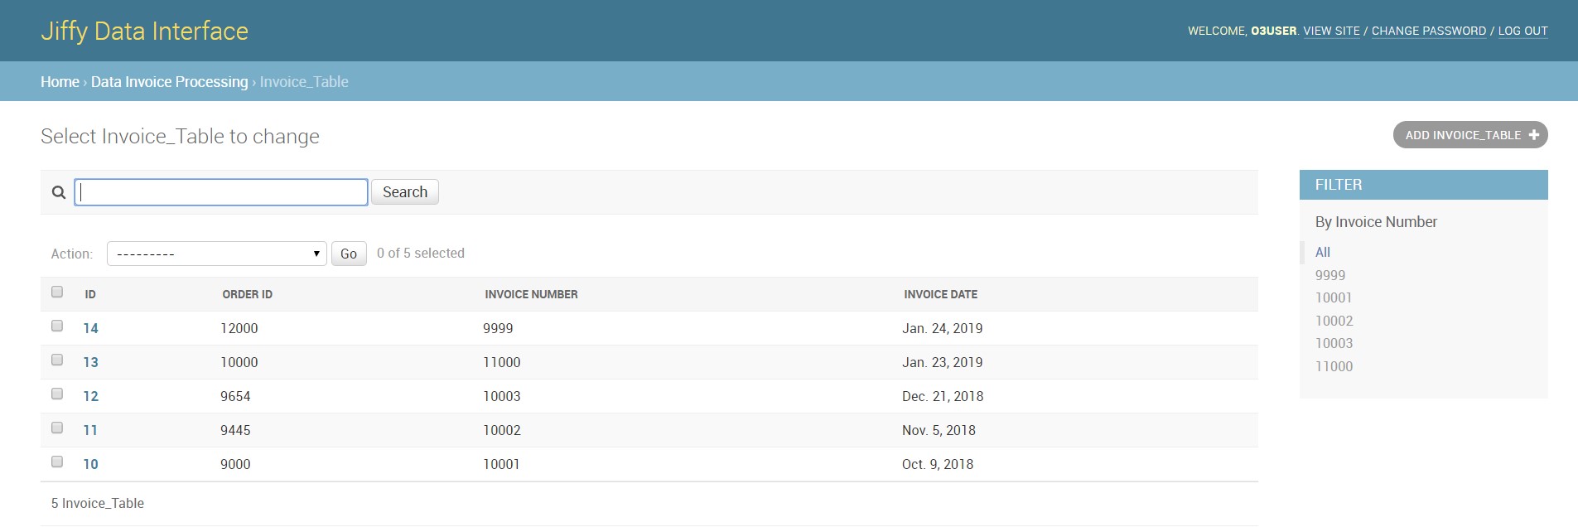The height and width of the screenshot is (527, 1578).
Task: Tick the checkbox for invoice ID 11
Action: click(57, 428)
